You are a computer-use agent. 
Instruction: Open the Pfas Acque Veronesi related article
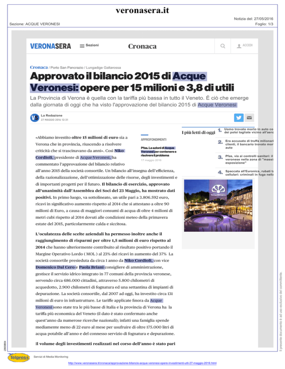[x=158, y=151]
